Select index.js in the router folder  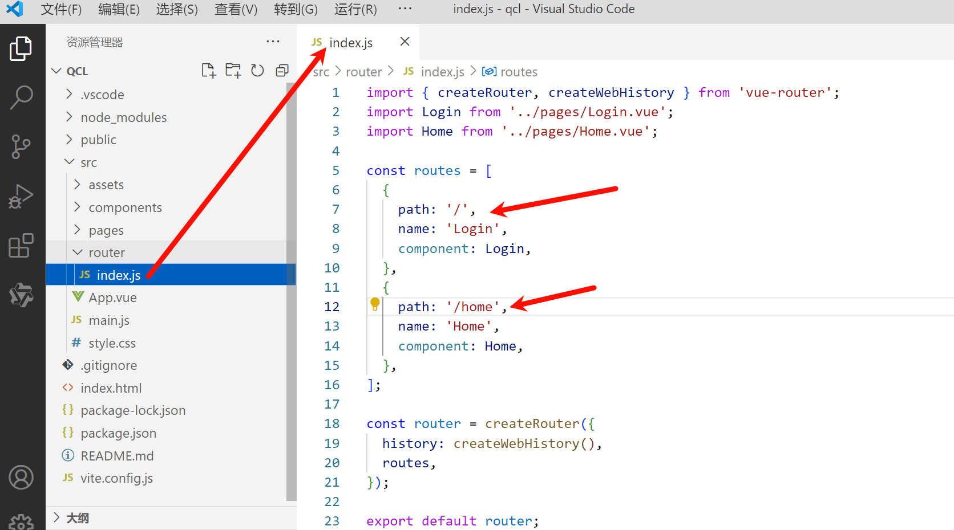pyautogui.click(x=171, y=275)
